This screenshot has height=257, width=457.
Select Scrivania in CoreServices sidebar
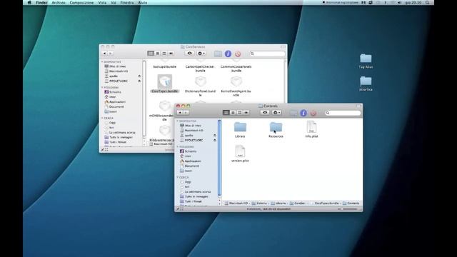[x=113, y=92]
